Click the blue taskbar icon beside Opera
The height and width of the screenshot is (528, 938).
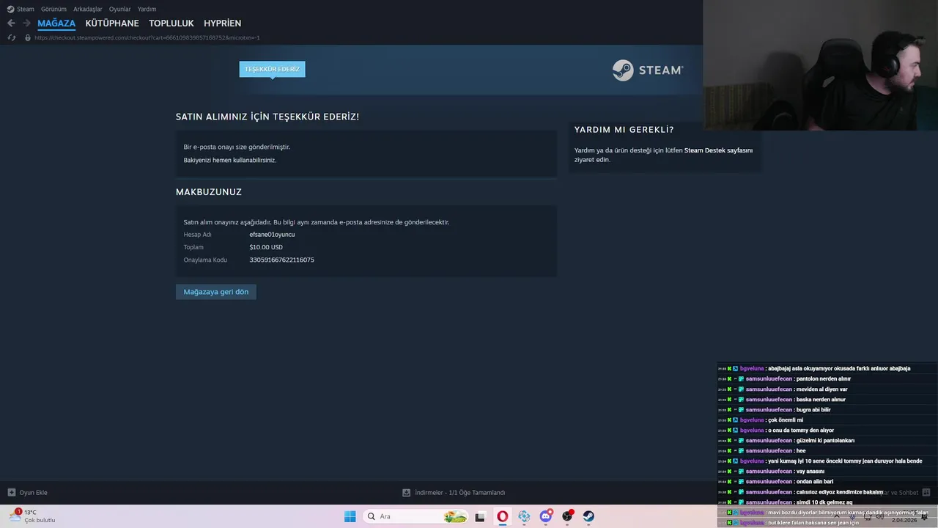pyautogui.click(x=524, y=516)
